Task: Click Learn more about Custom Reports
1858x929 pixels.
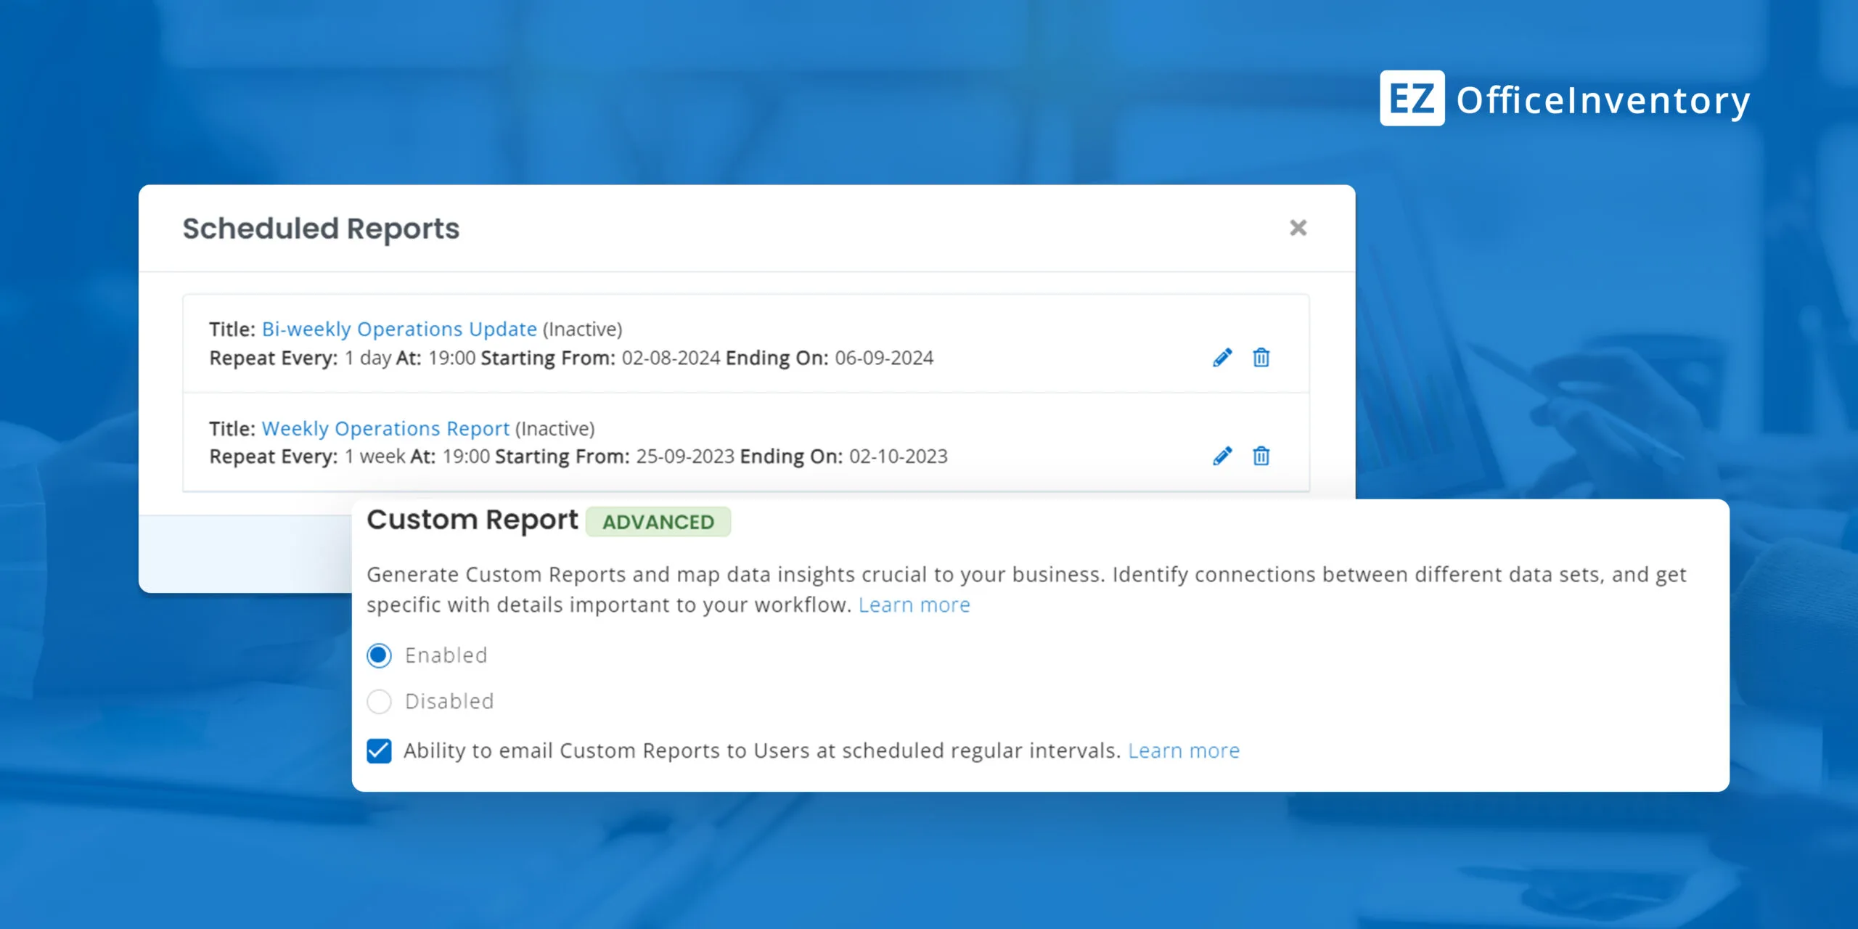Action: click(914, 604)
